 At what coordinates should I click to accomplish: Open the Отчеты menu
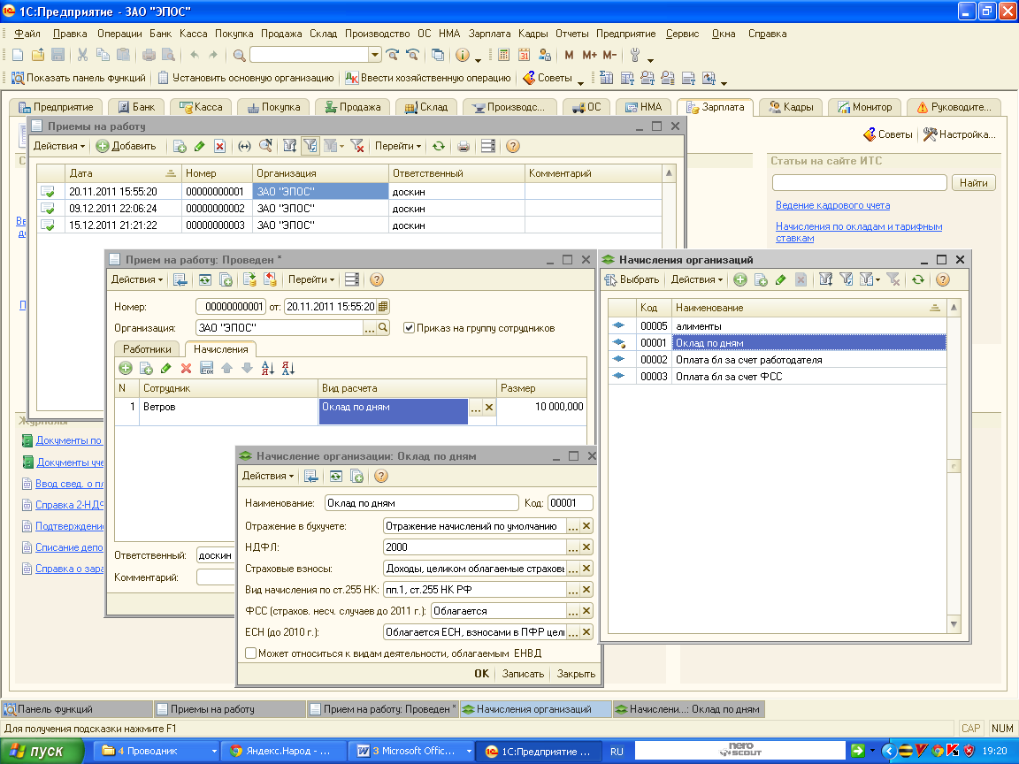click(572, 34)
